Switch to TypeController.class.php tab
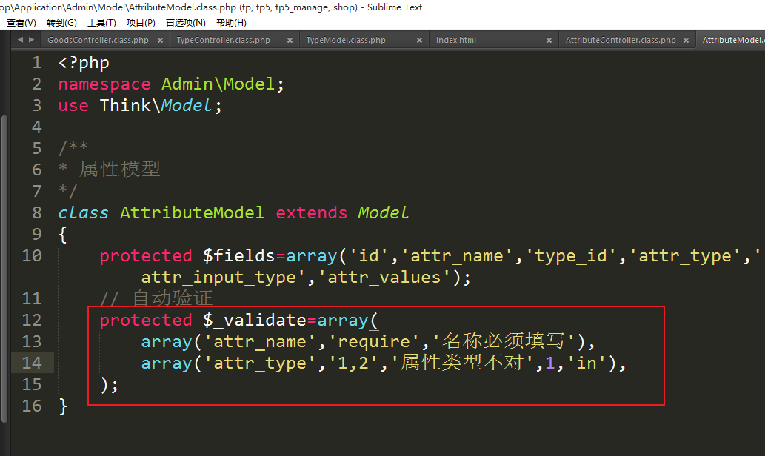Screen dimensions: 765x456 click(x=223, y=41)
